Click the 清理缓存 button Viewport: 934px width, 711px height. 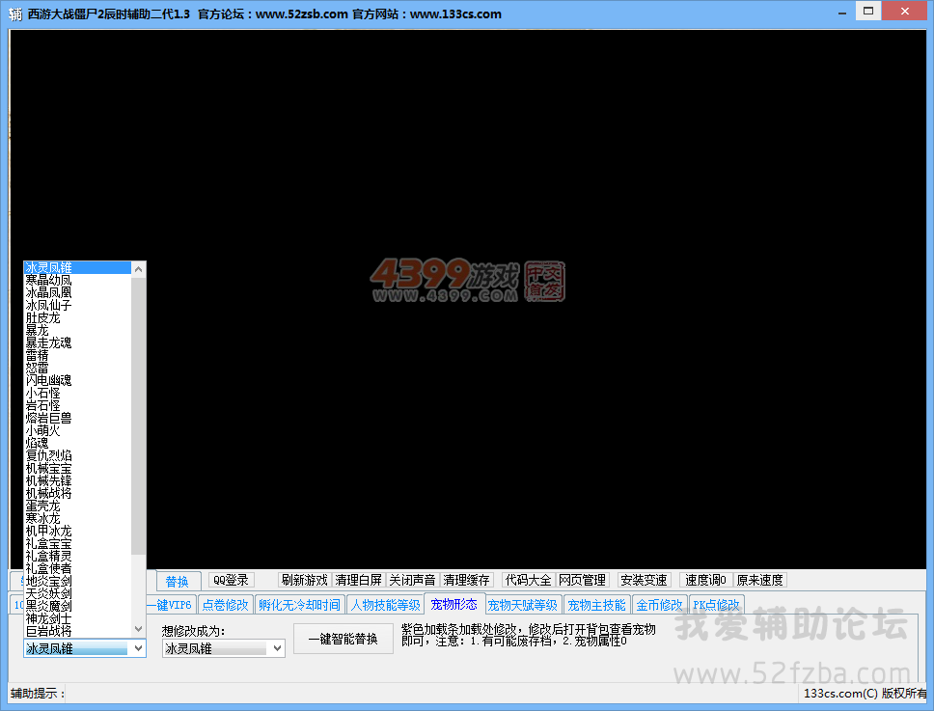[x=466, y=580]
